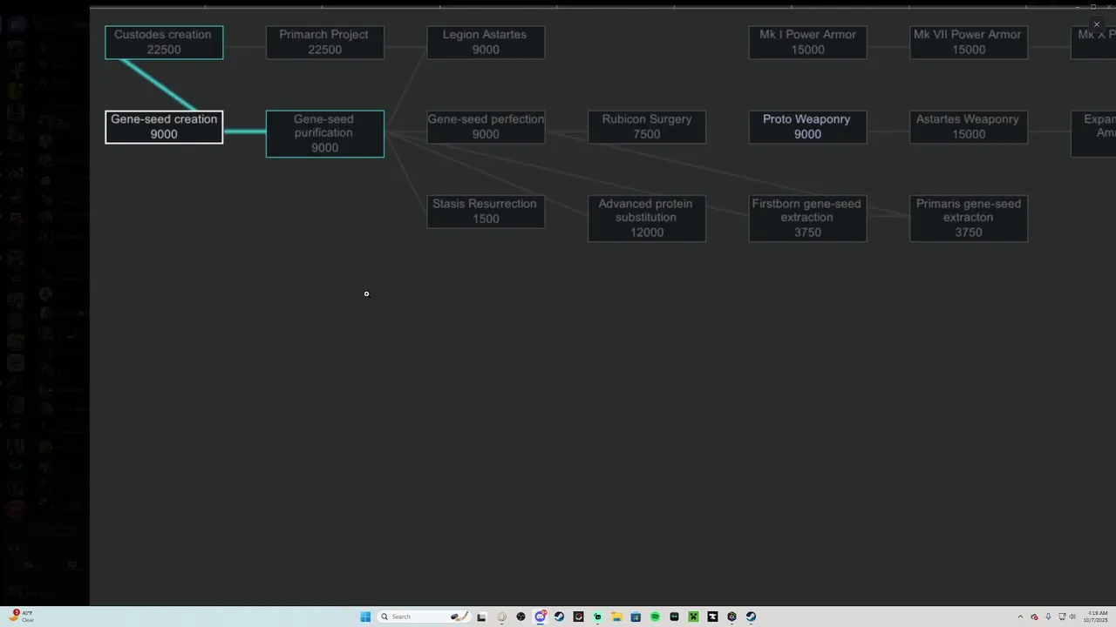Choose the Gene-seed perfection node
The height and width of the screenshot is (627, 1116).
(486, 127)
